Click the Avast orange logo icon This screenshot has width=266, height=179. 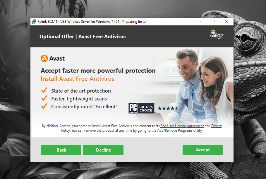44,58
